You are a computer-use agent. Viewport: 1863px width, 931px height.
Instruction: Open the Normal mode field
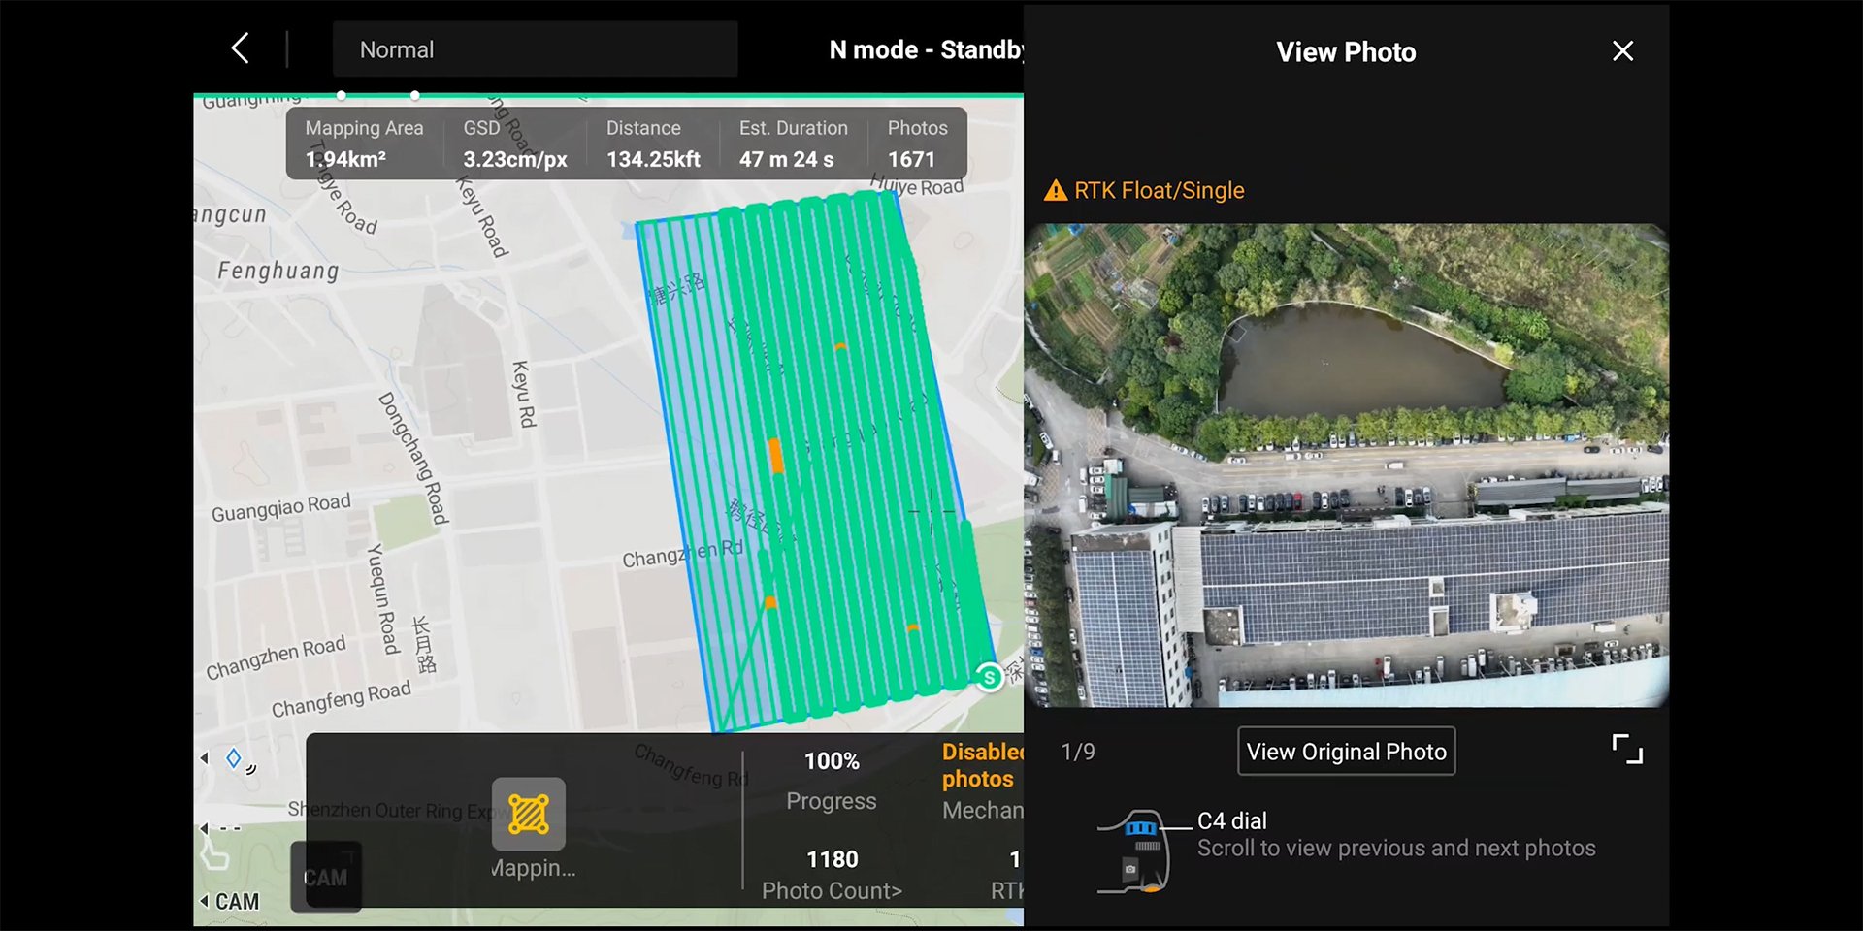[535, 49]
